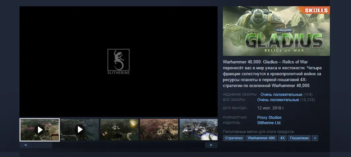Click the left arrow of thumbnail strip
351x157 pixels.
[x=25, y=145]
